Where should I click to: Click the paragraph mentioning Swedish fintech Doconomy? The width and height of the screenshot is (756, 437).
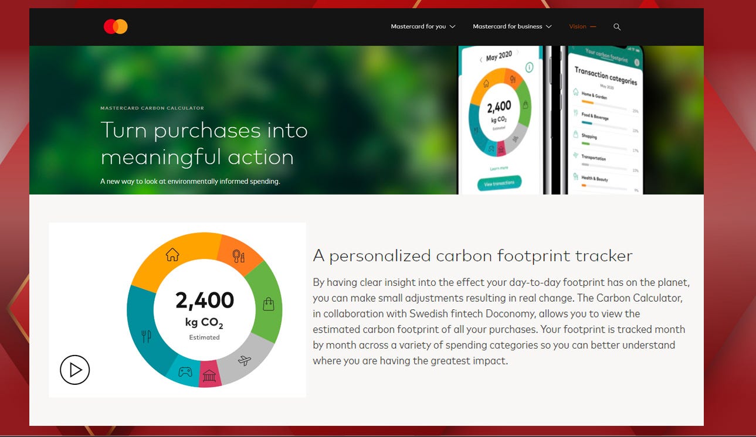tap(501, 322)
